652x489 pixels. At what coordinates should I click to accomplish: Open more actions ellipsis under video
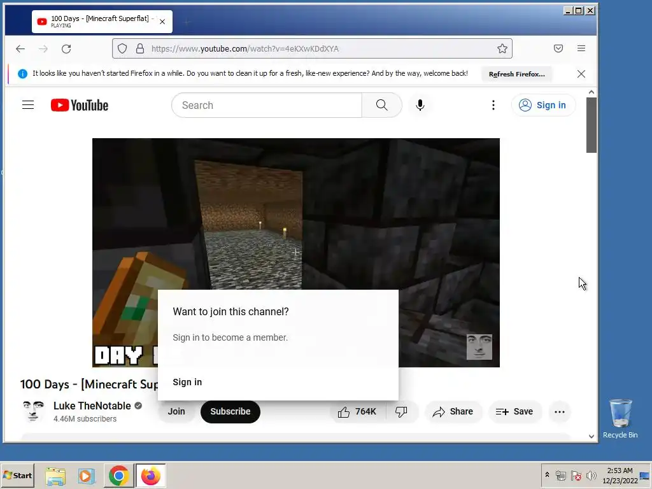tap(560, 412)
